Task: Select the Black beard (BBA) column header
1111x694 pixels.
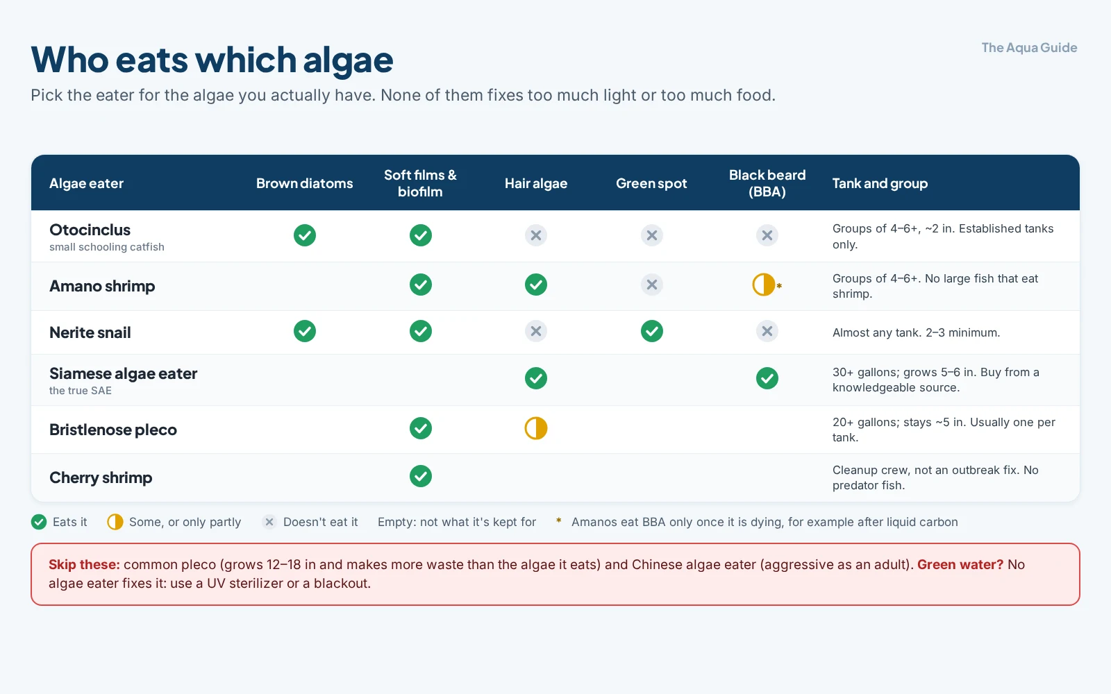Action: point(767,183)
